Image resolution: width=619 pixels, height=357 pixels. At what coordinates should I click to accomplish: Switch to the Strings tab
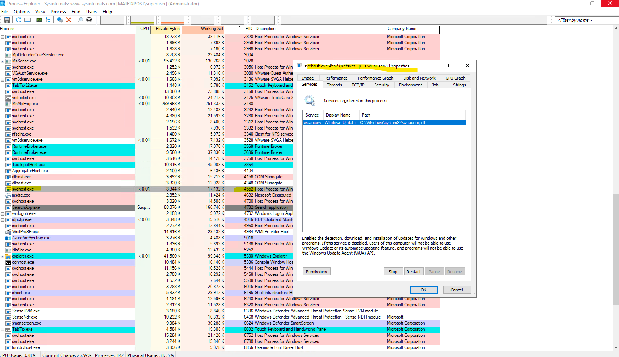459,85
